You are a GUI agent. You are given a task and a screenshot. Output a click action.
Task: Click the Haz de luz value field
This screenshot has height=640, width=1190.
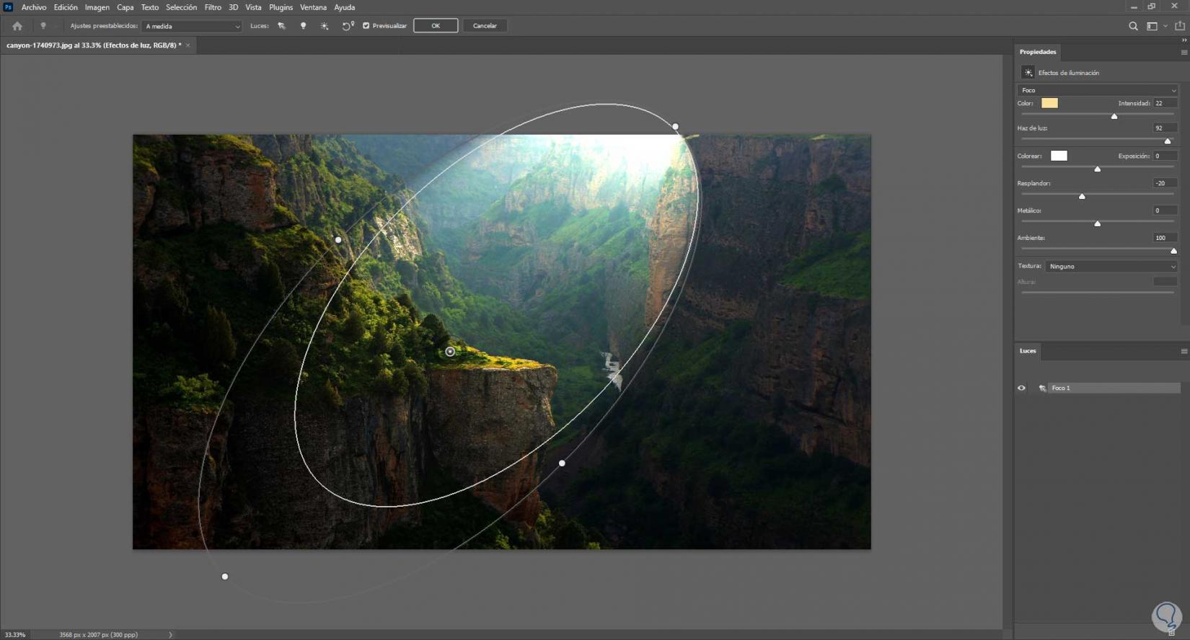pos(1165,128)
